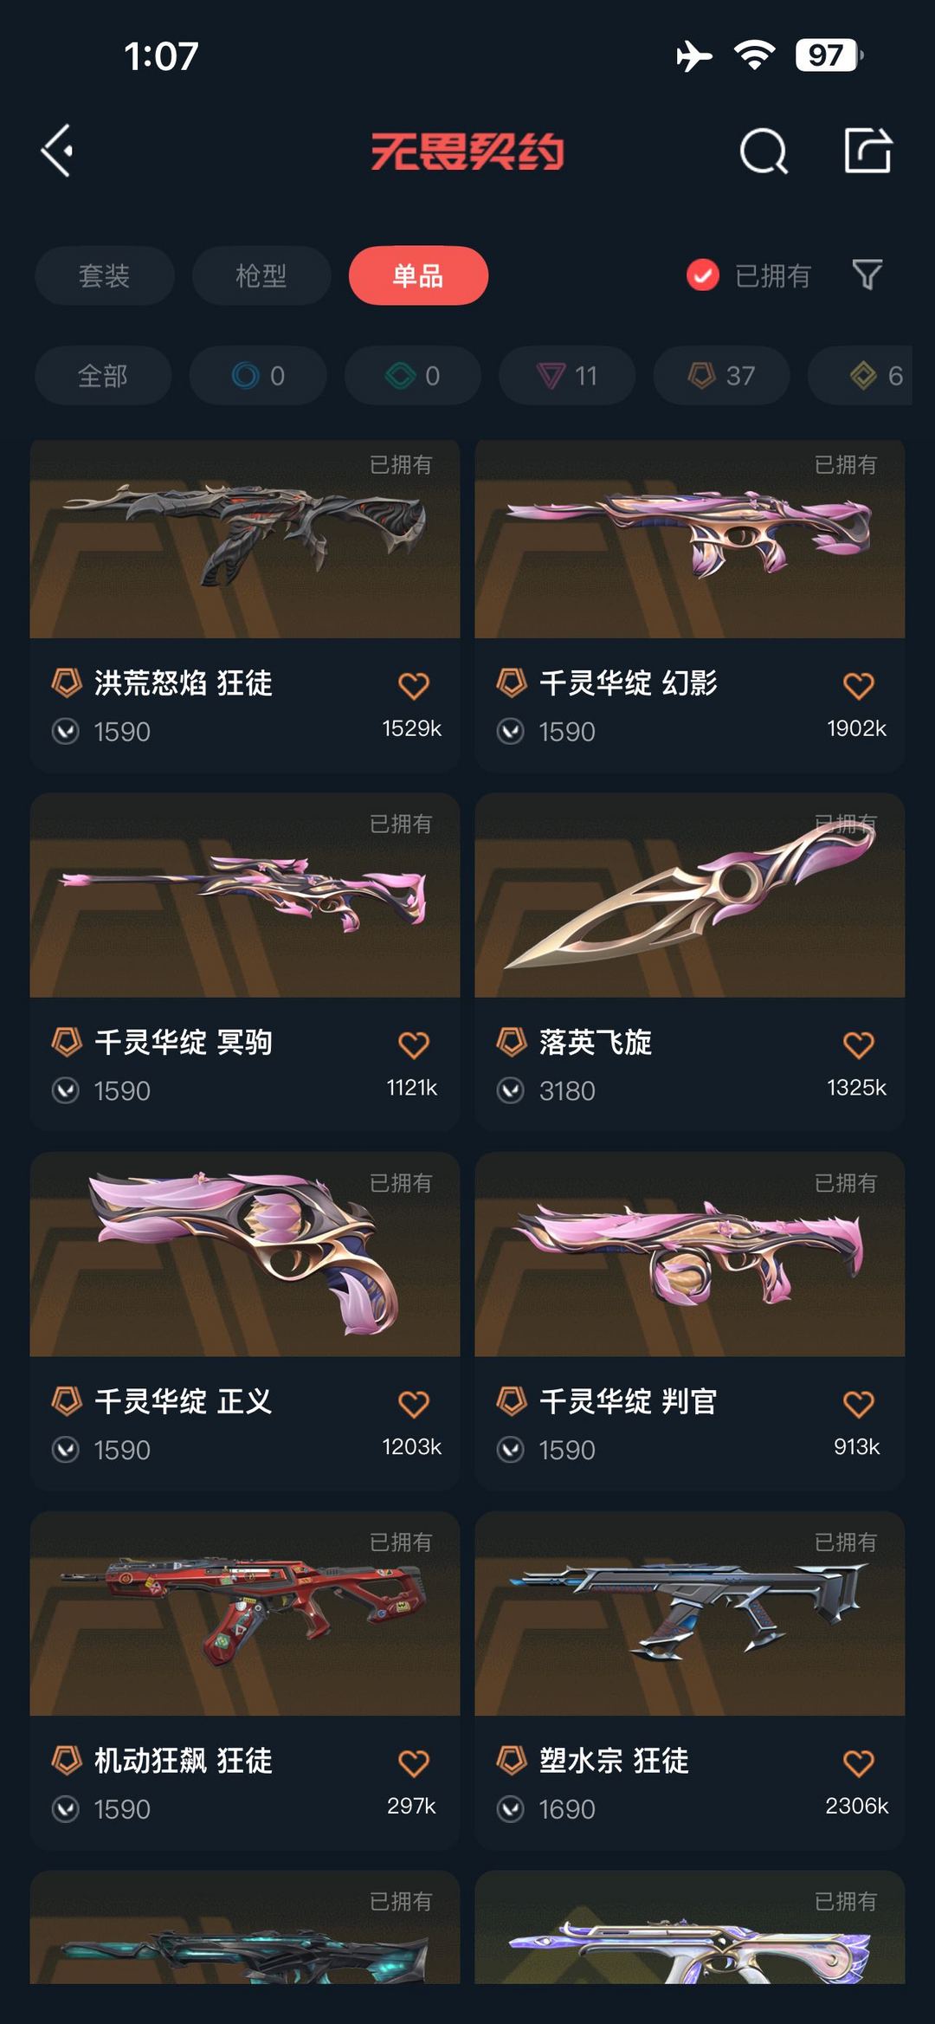The width and height of the screenshot is (935, 2024).
Task: Select the 单品 tab button
Action: [418, 275]
